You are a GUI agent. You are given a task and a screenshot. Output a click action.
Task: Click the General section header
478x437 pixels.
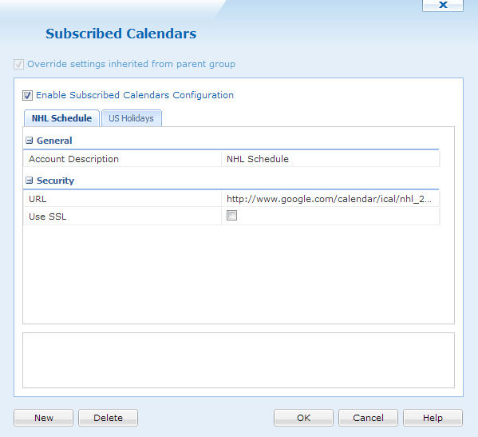tap(54, 141)
